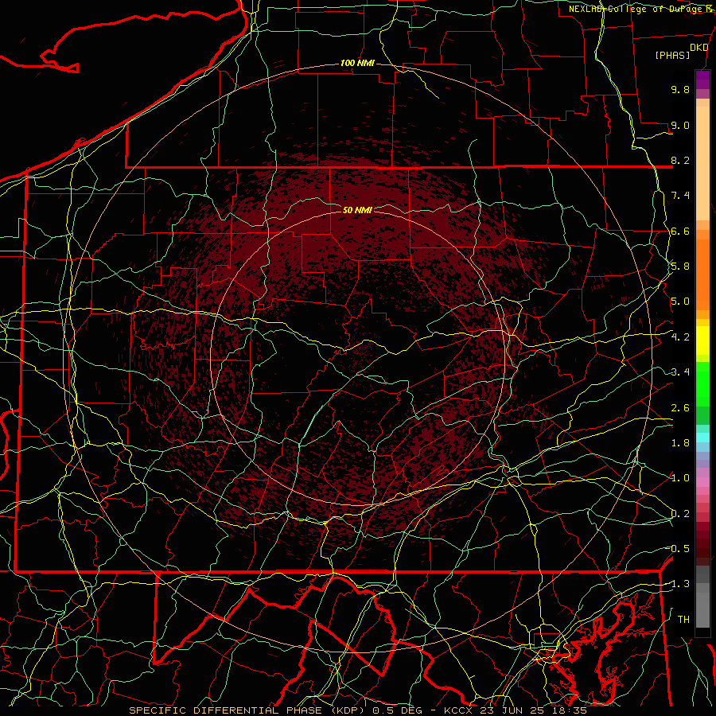Screen dimensions: 716x716
Task: Pick the yellow segment of the color bar
Action: click(x=702, y=340)
